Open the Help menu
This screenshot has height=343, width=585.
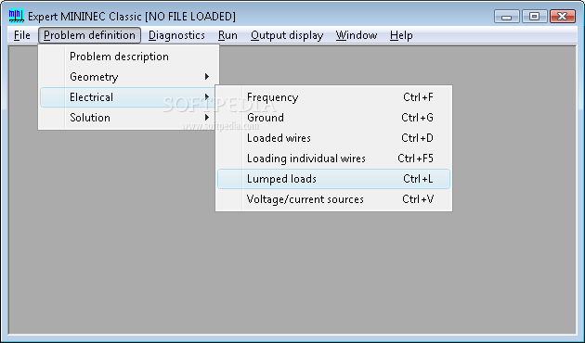pyautogui.click(x=401, y=35)
